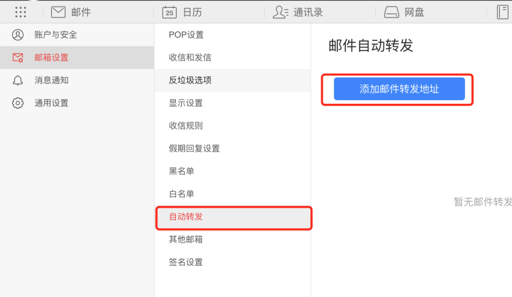Select 邮箱设置 in the sidebar
Screen dimensions: 512x297
pyautogui.click(x=77, y=57)
